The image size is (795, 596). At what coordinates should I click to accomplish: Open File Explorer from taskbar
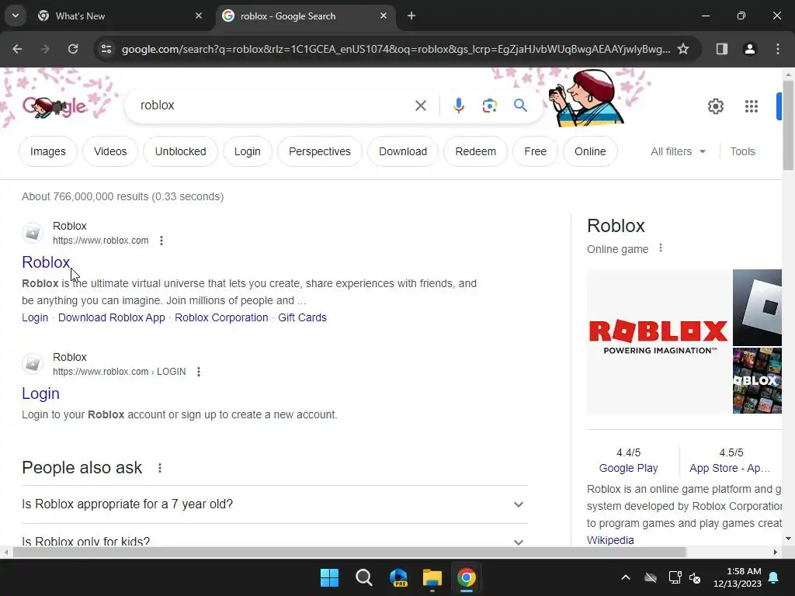[x=432, y=577]
